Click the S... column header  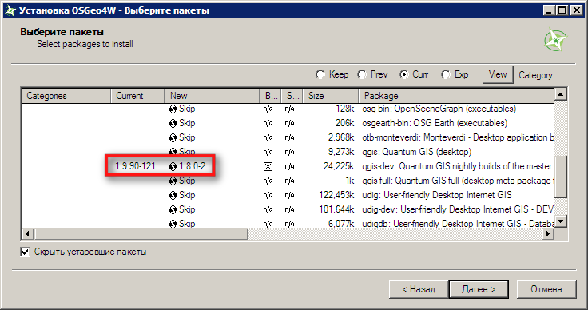[x=292, y=96]
